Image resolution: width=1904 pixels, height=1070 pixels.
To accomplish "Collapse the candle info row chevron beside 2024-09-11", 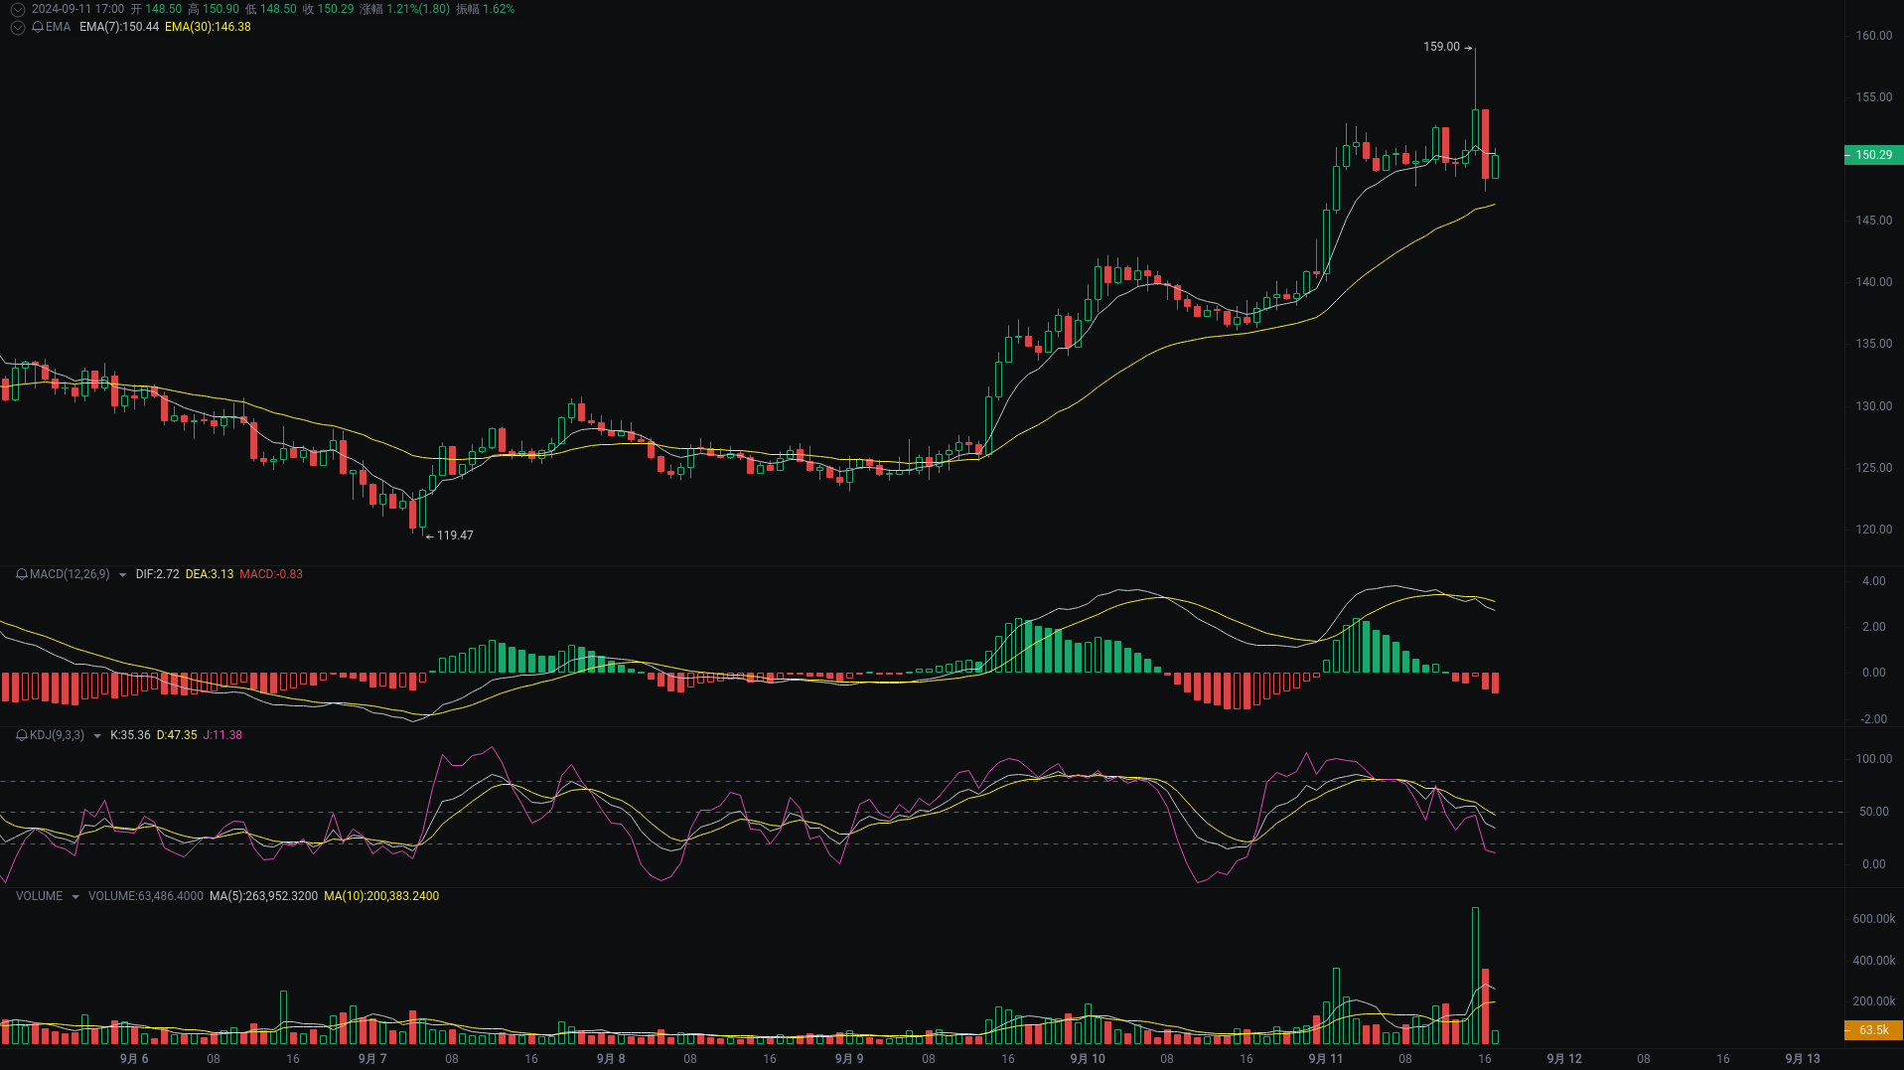I will point(17,9).
